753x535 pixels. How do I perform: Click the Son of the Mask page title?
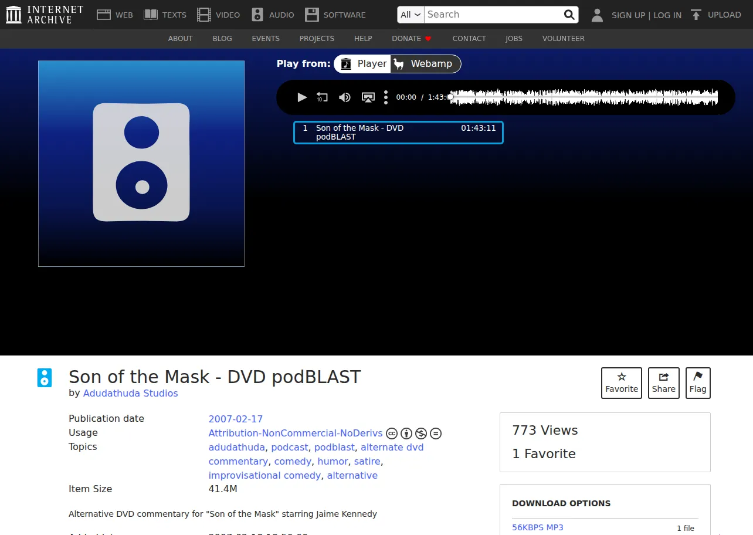point(215,377)
